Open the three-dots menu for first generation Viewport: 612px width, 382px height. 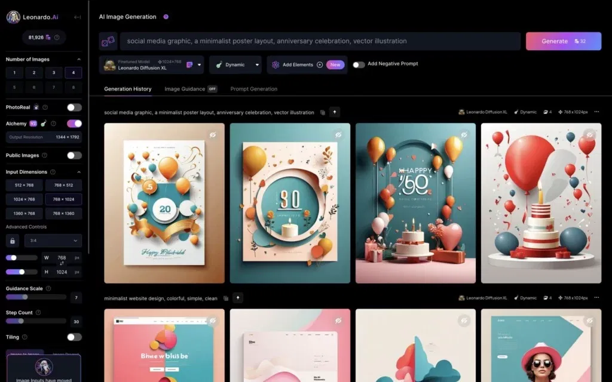pyautogui.click(x=596, y=112)
